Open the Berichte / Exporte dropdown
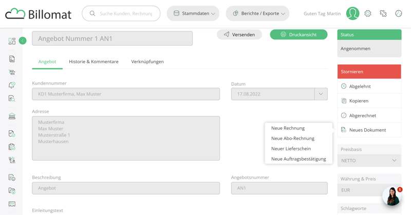The width and height of the screenshot is (411, 215). click(x=257, y=14)
